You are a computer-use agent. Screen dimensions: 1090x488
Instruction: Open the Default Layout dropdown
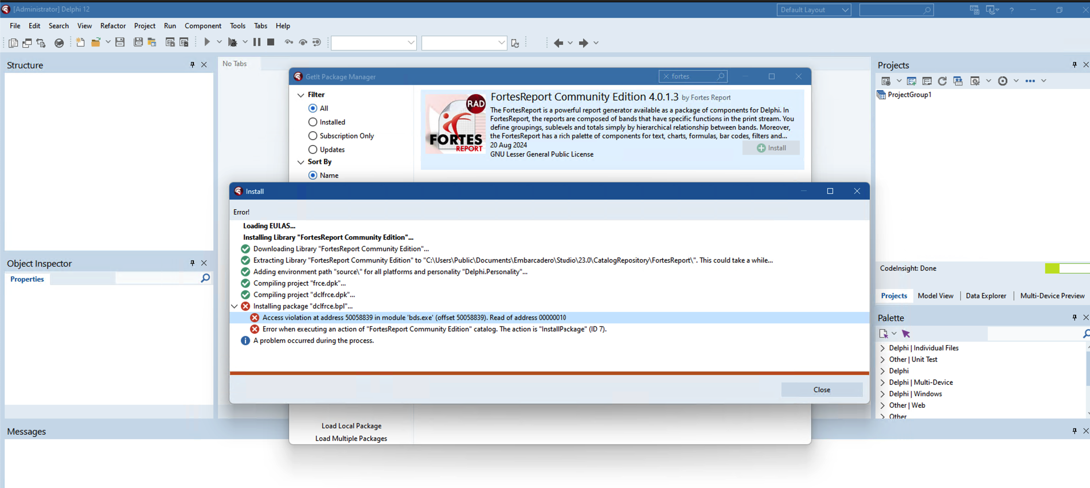click(x=814, y=10)
